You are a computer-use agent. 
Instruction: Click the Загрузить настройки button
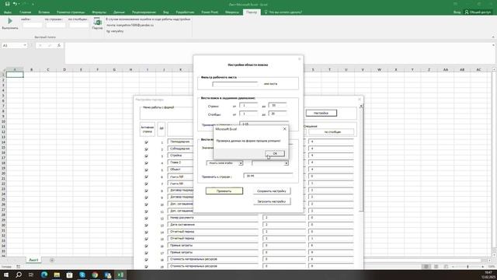(x=272, y=201)
